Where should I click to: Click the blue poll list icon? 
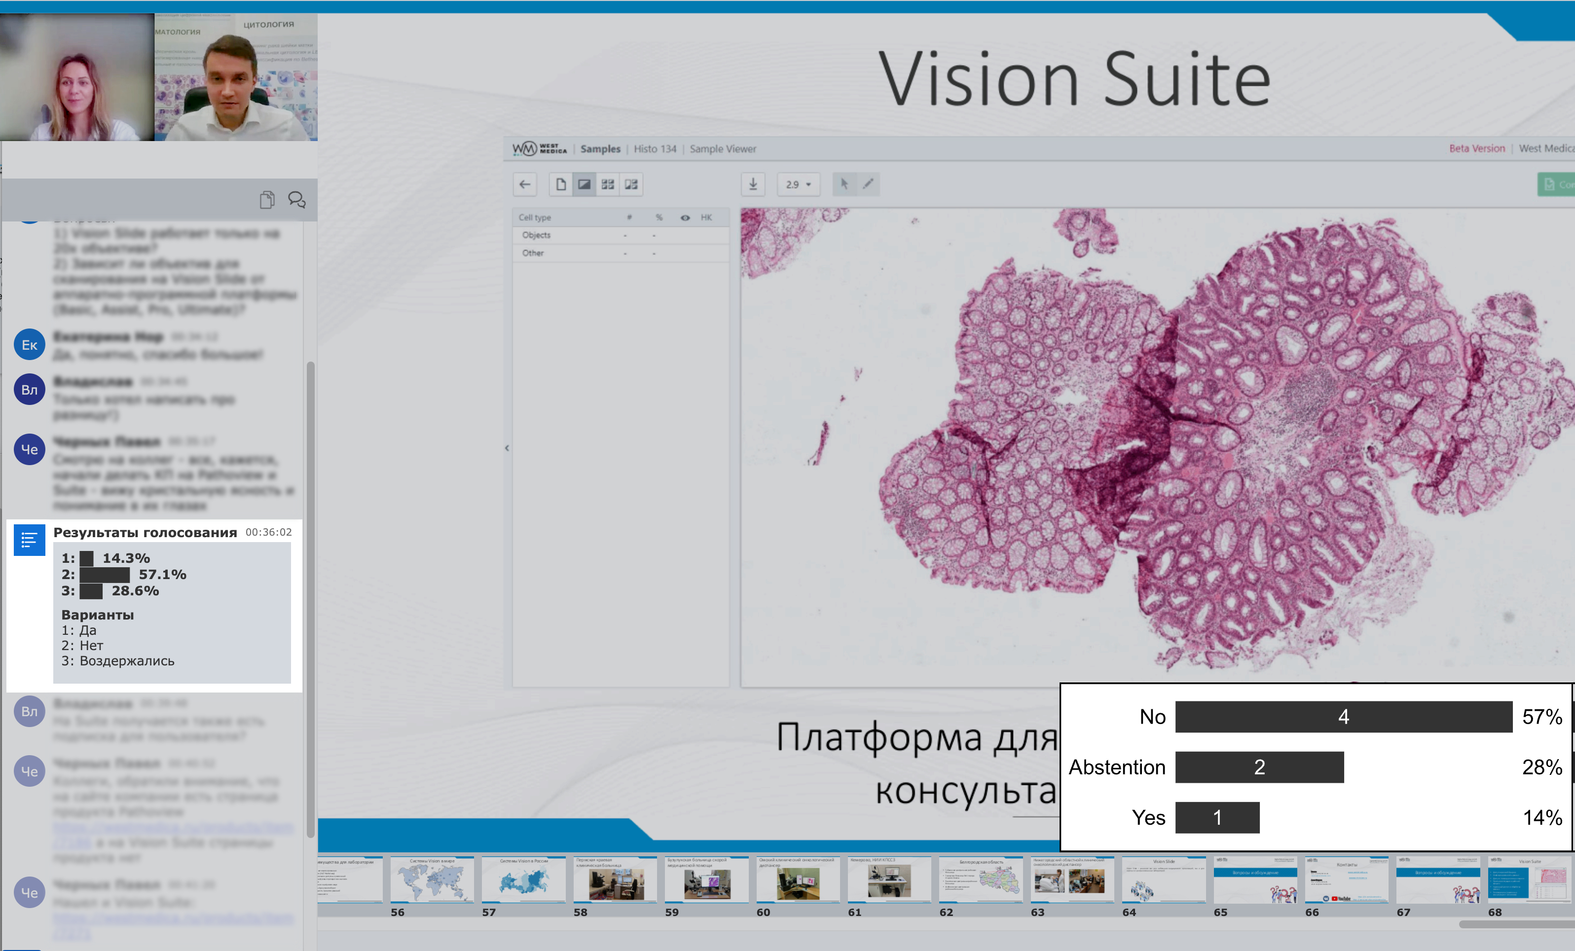click(x=30, y=540)
